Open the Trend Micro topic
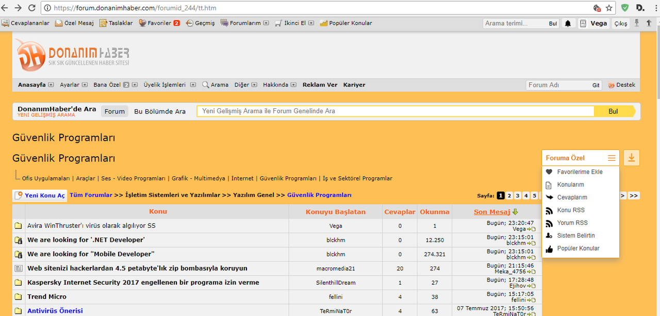Screen dimensions: 660x316 pyautogui.click(x=47, y=297)
